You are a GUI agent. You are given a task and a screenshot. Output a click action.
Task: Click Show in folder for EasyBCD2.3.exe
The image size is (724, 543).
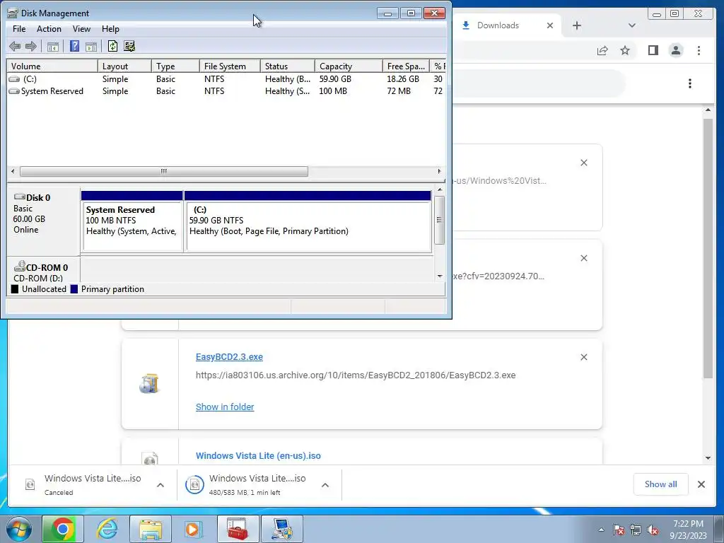225,407
